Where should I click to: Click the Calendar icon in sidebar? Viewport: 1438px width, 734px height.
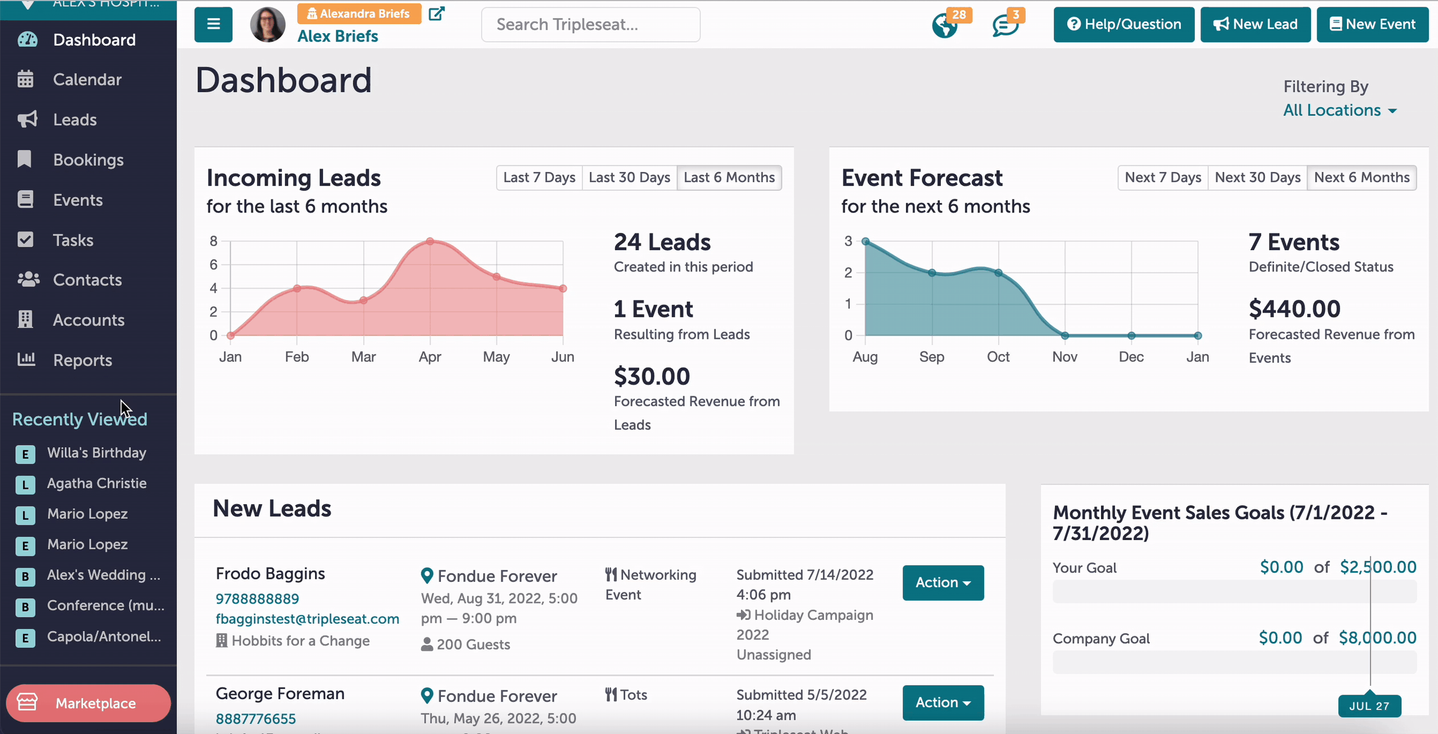pos(25,79)
